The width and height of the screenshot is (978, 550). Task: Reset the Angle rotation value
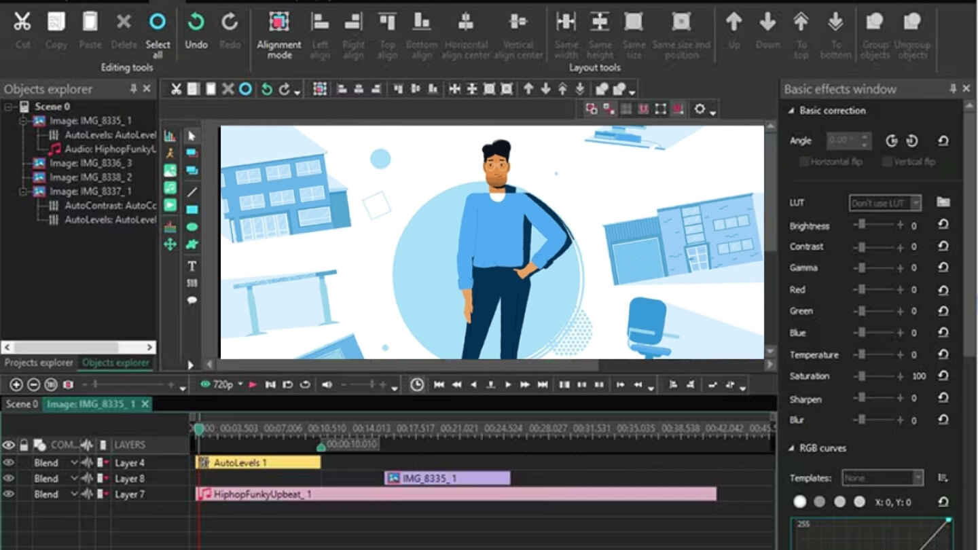tap(943, 141)
